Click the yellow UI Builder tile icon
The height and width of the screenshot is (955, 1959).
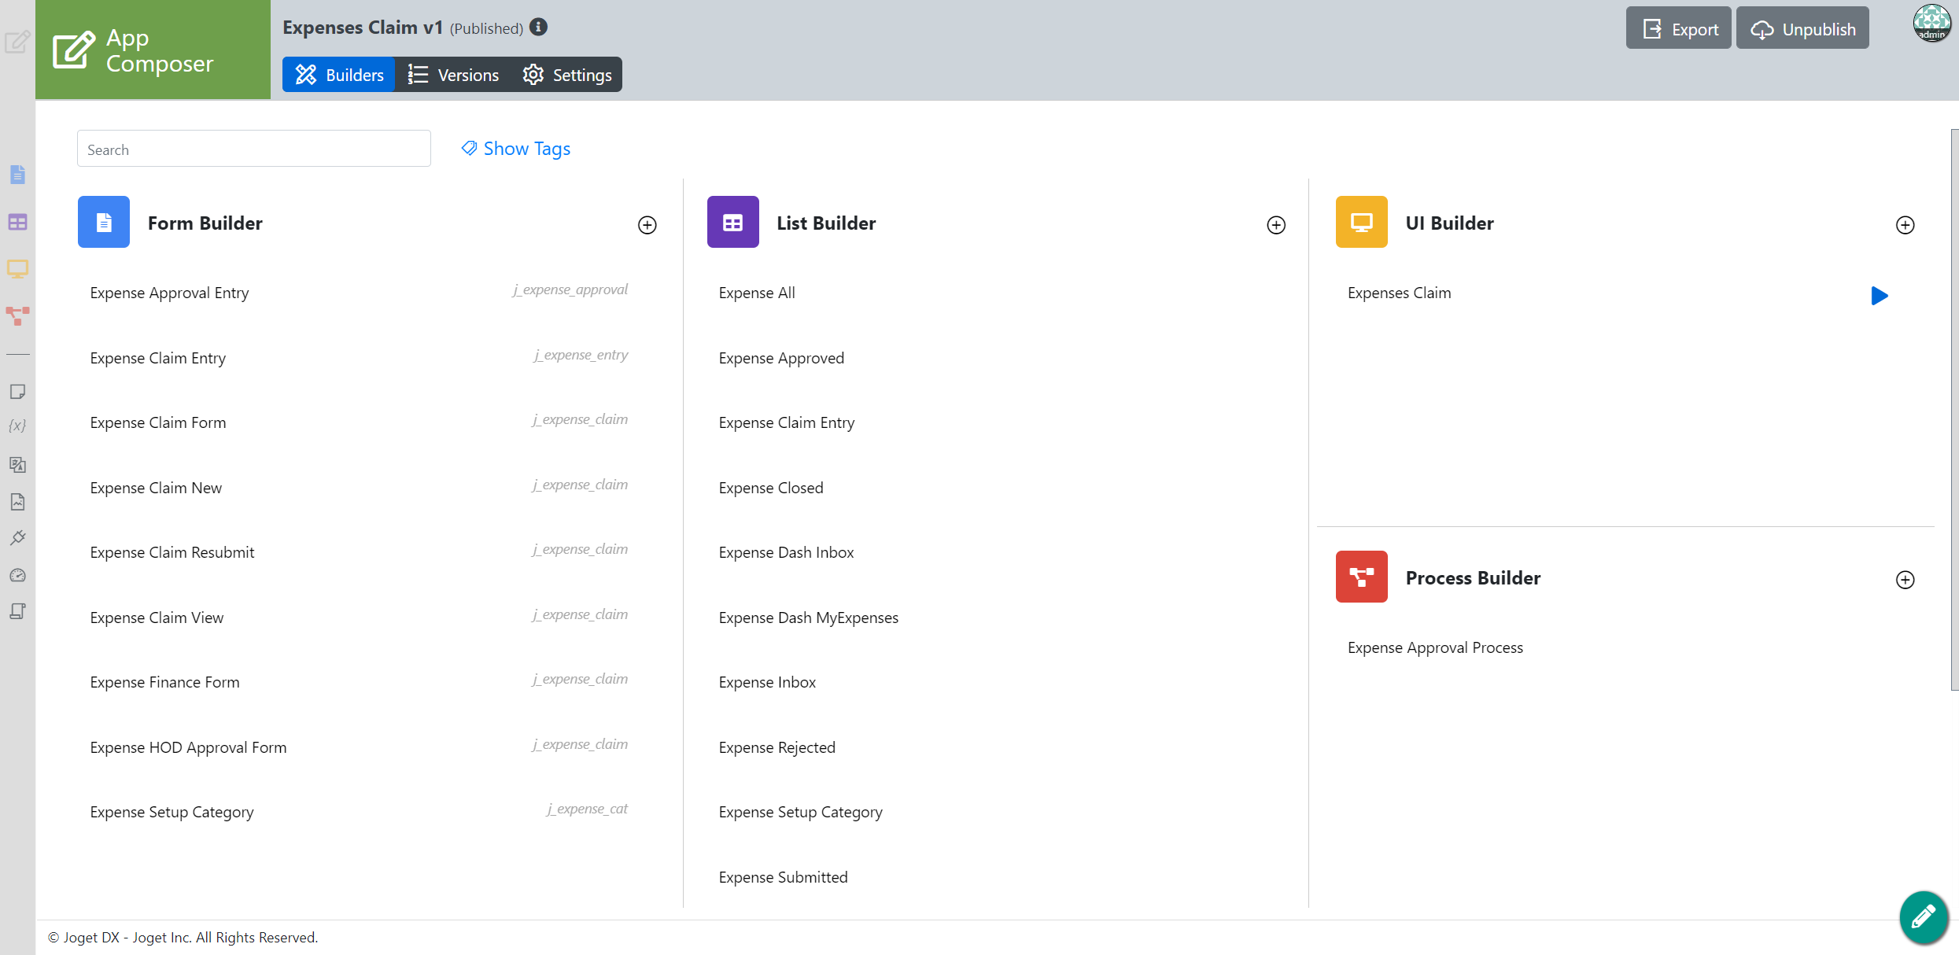[x=1361, y=222]
